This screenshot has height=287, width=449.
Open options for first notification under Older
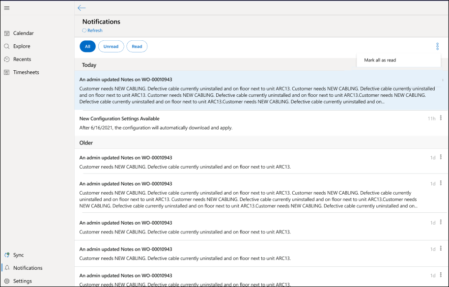(441, 157)
